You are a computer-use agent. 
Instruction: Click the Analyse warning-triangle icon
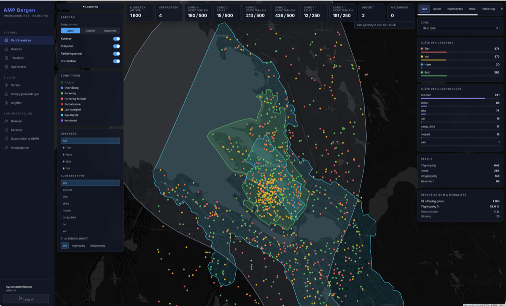coord(6,49)
